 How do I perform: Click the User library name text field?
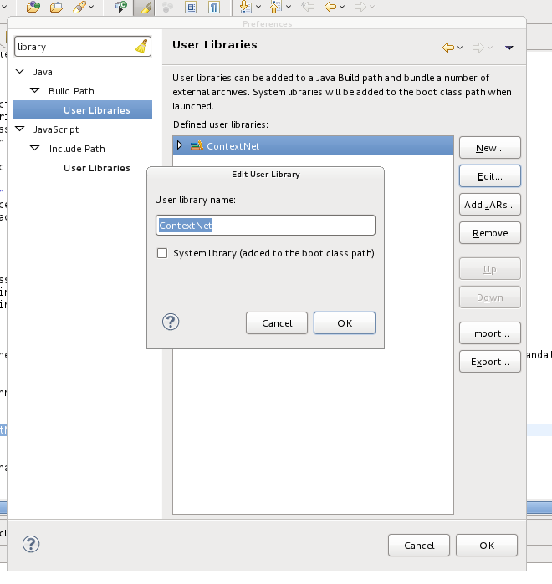coord(265,226)
